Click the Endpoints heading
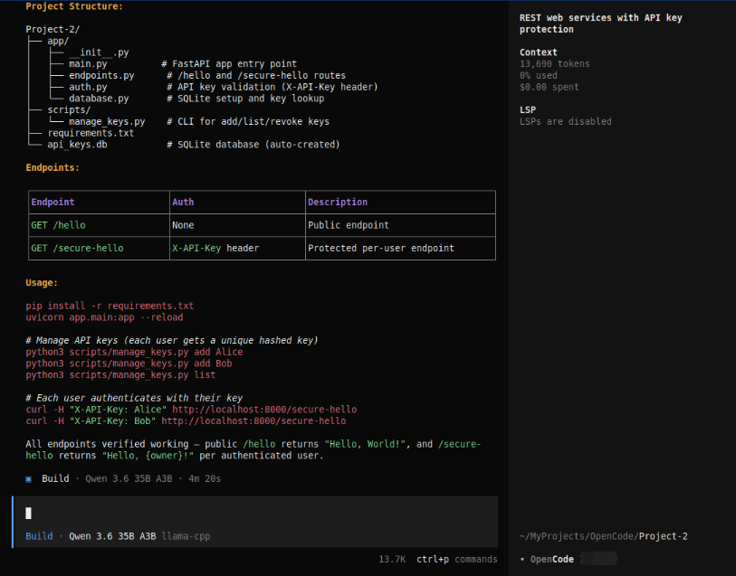The width and height of the screenshot is (736, 576). [x=53, y=168]
